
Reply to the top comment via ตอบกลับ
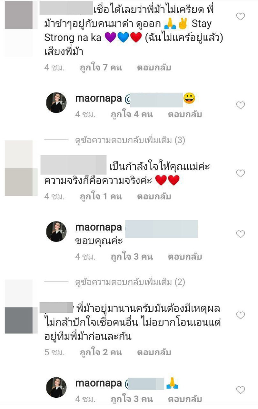154,68
